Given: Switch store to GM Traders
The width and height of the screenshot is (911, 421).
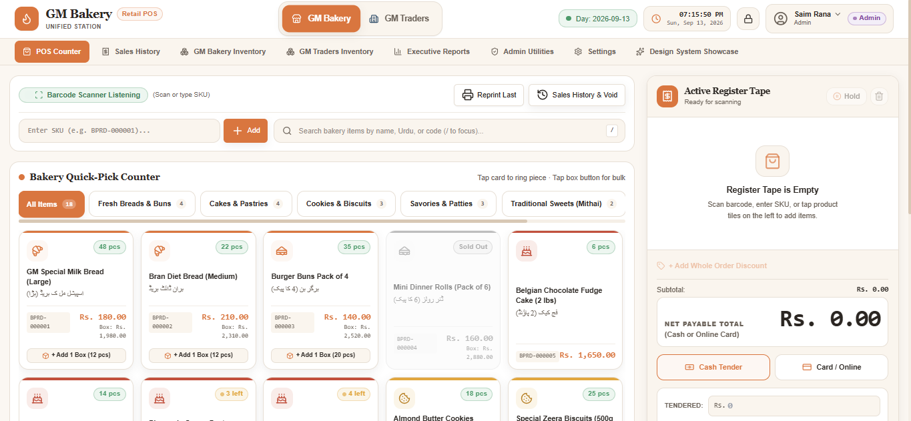Looking at the screenshot, I should click(x=399, y=19).
